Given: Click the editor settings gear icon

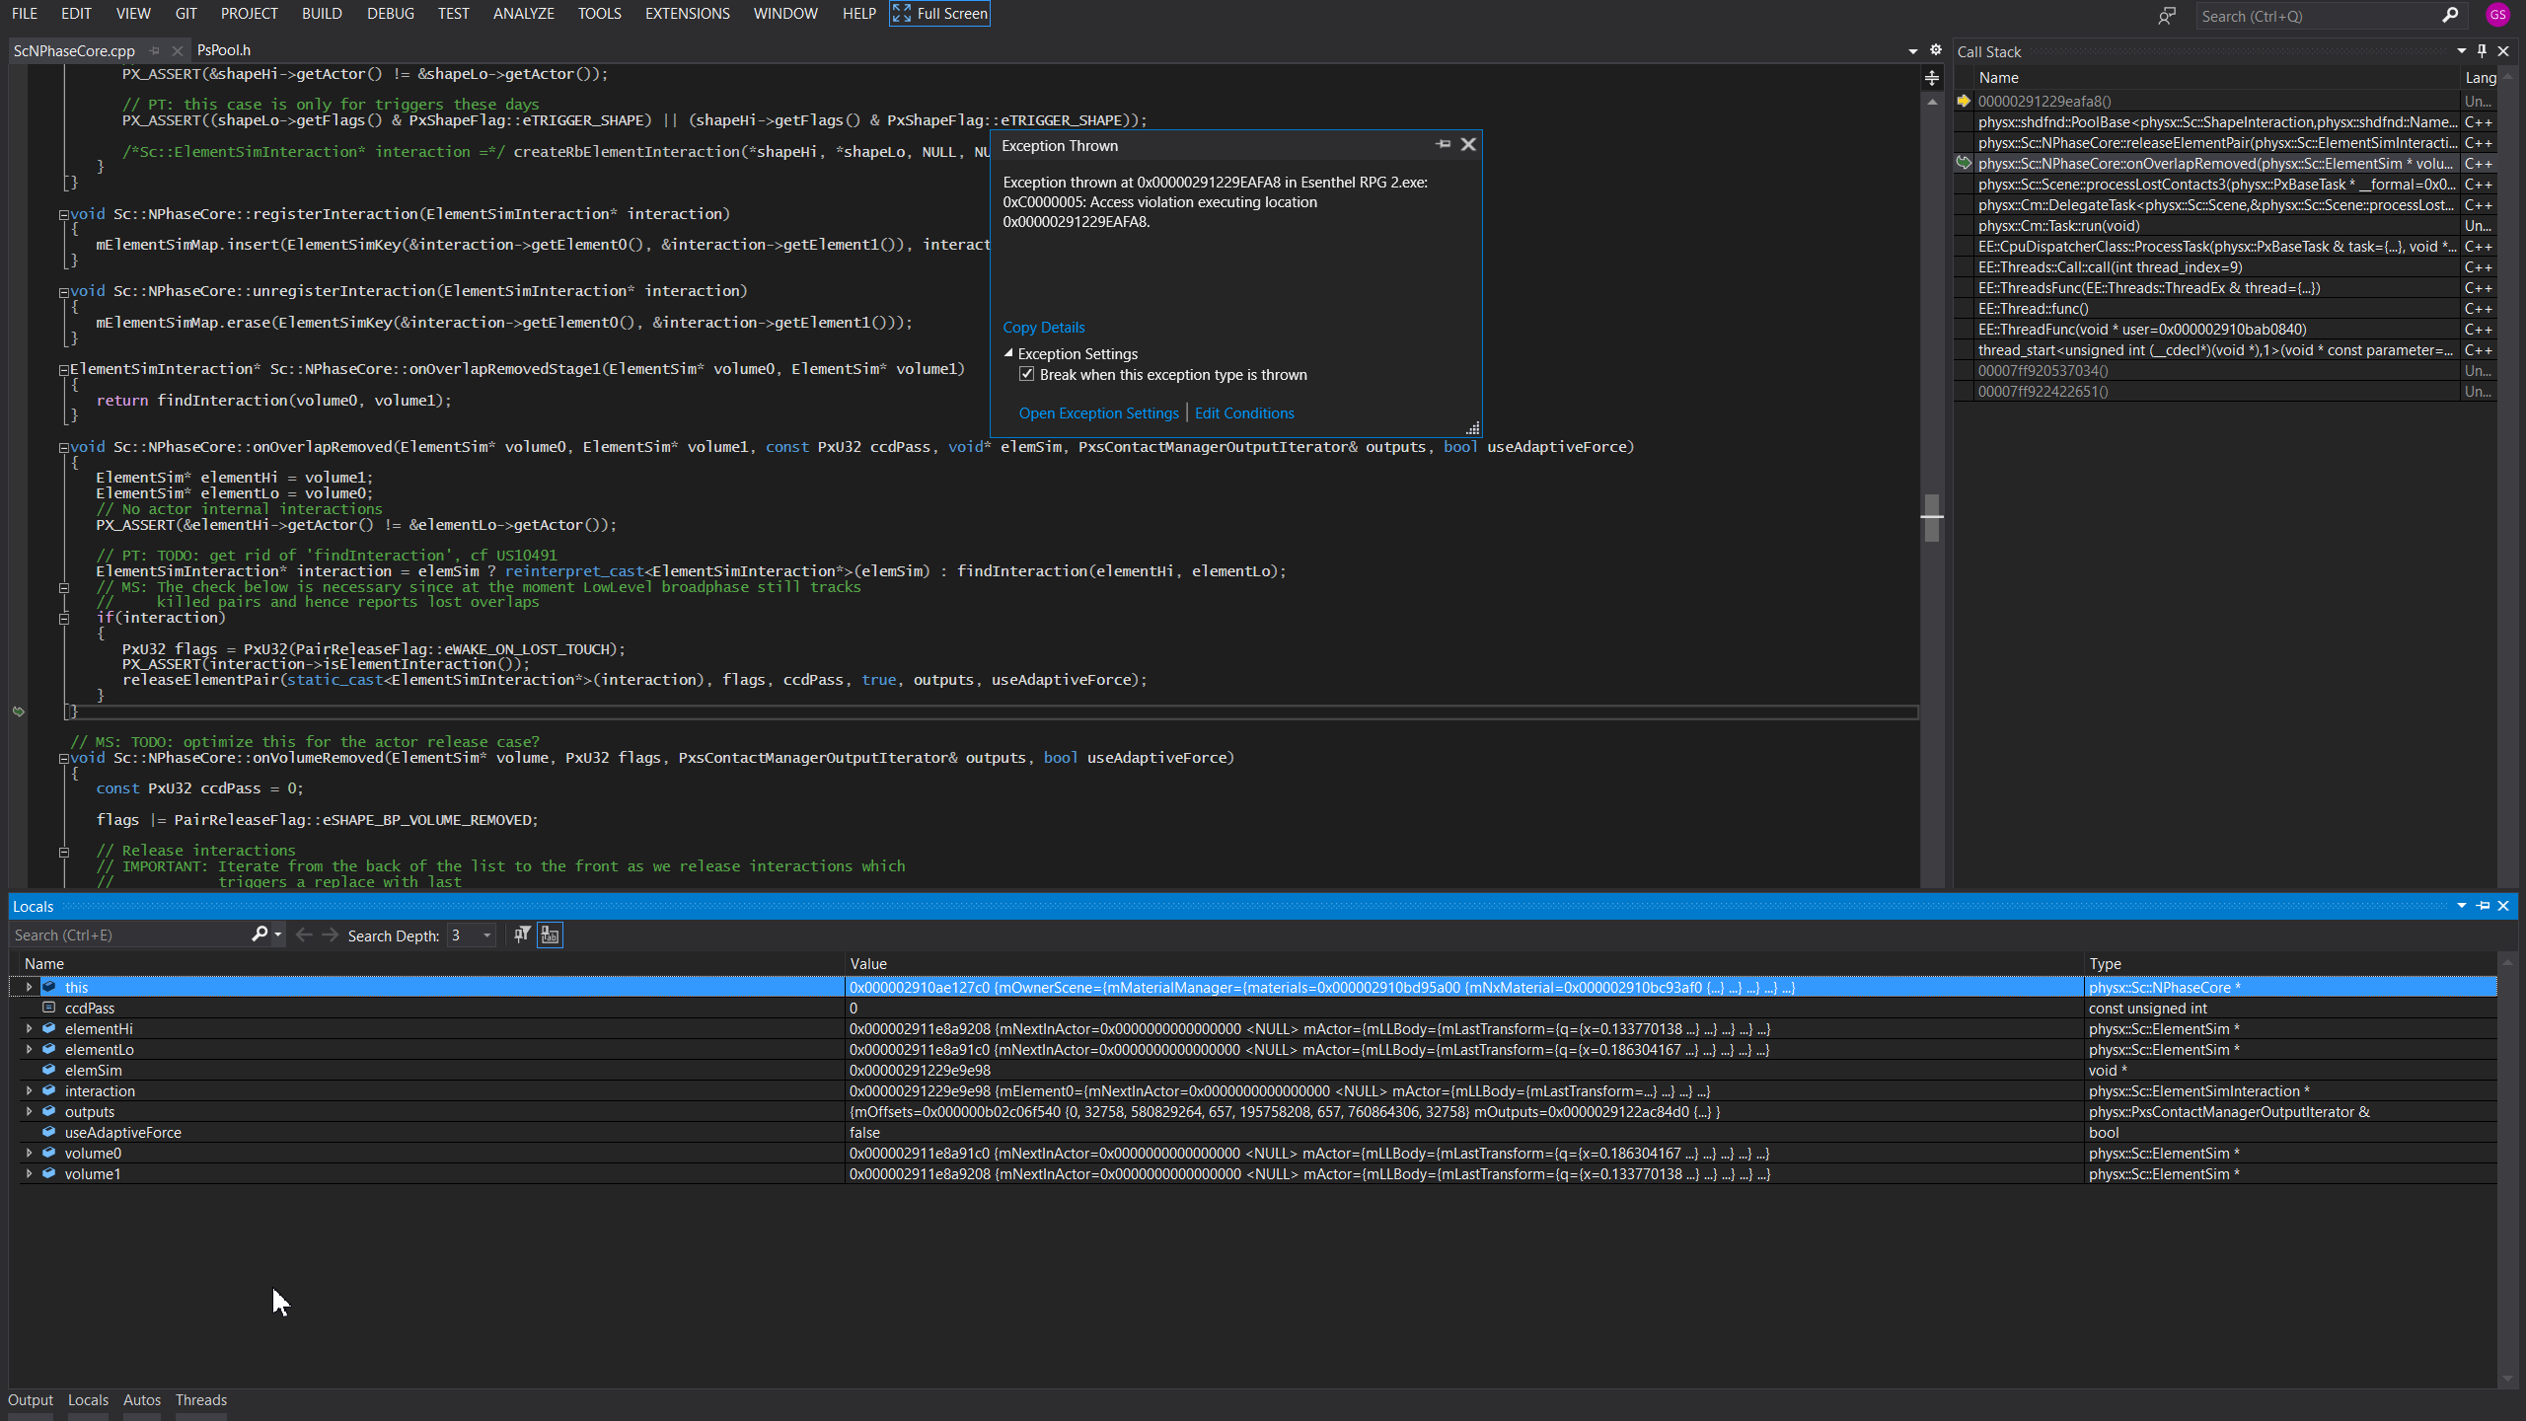Looking at the screenshot, I should click(1936, 50).
